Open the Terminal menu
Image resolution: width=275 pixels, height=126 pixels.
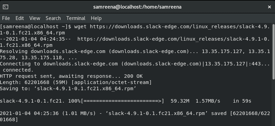point(76,18)
